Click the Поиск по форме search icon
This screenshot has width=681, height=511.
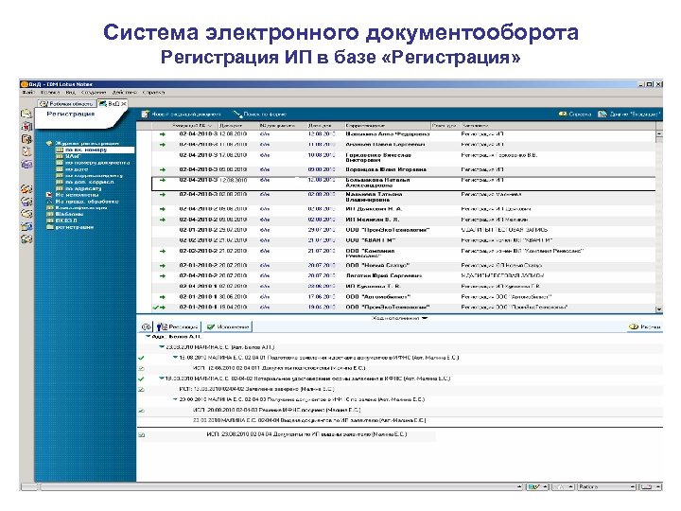tap(237, 115)
